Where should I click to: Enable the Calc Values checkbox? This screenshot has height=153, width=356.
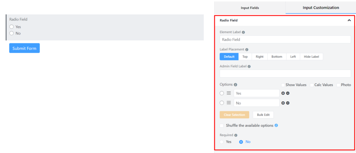[x=312, y=85]
